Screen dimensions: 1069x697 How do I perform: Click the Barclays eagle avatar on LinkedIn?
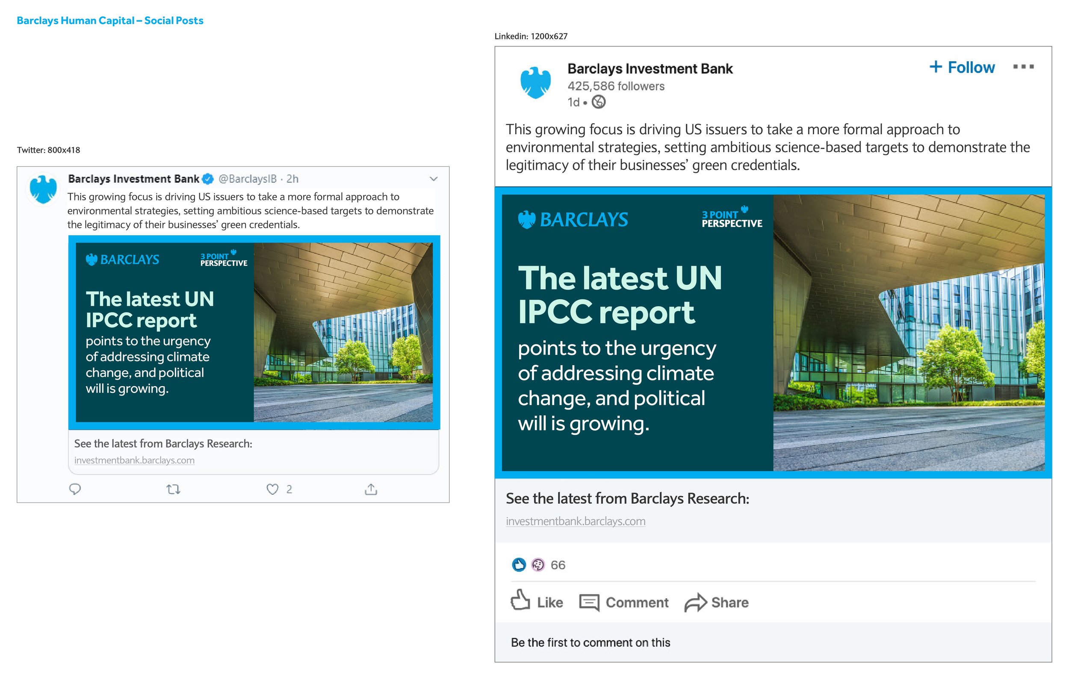(535, 83)
